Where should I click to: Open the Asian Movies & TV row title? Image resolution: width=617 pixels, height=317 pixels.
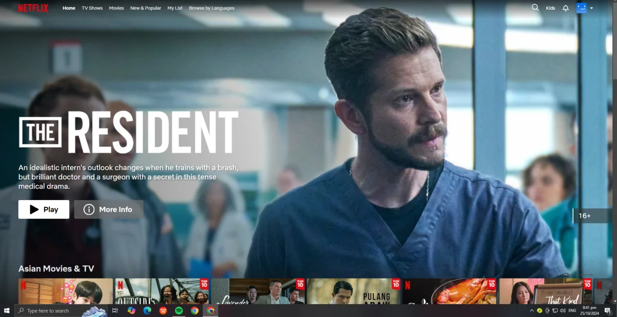click(x=56, y=268)
